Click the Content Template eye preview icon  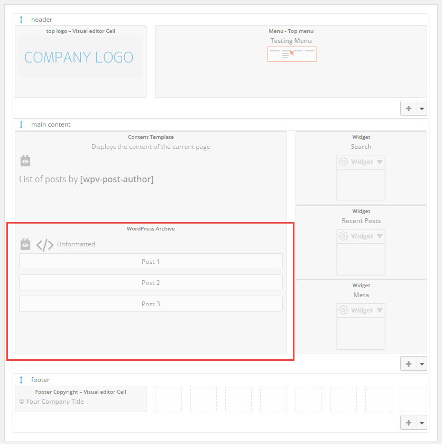[25, 161]
